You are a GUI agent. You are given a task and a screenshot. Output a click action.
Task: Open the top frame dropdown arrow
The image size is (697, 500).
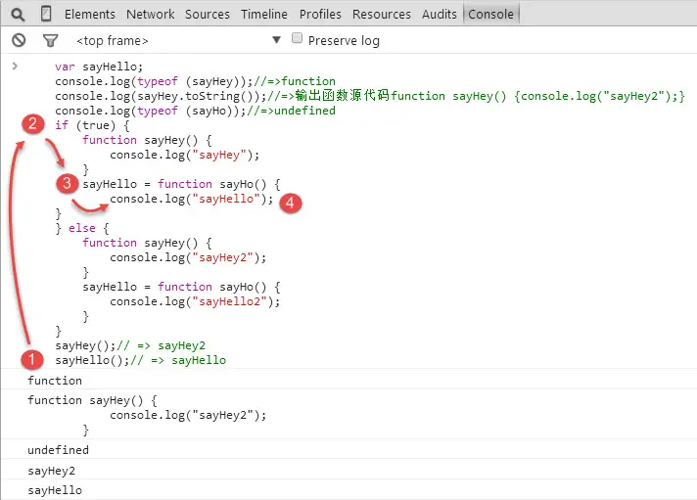pyautogui.click(x=276, y=40)
